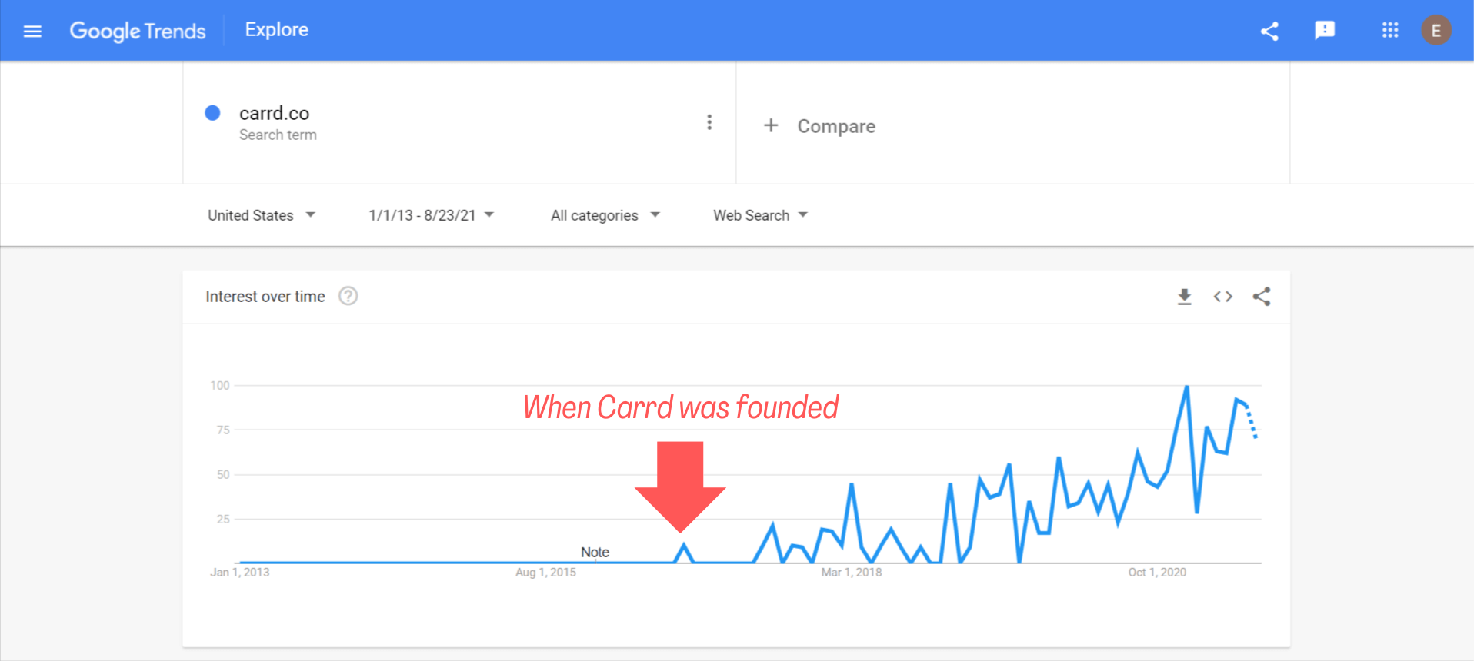Viewport: 1474px width, 661px height.
Task: Open the send feedback icon
Action: 1325,30
